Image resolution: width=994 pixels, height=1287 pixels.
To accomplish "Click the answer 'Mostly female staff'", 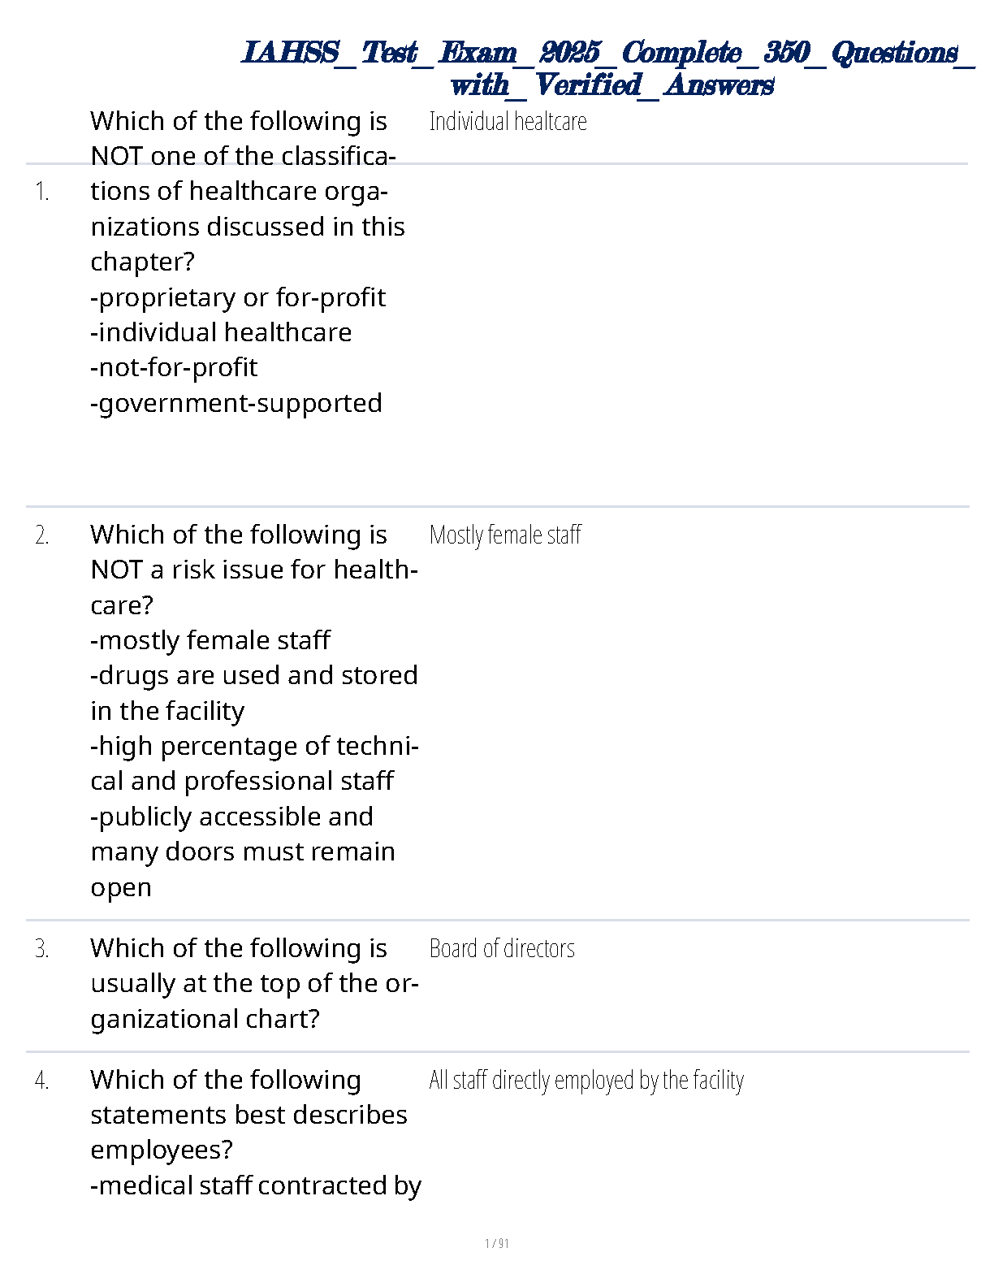I will pyautogui.click(x=505, y=535).
